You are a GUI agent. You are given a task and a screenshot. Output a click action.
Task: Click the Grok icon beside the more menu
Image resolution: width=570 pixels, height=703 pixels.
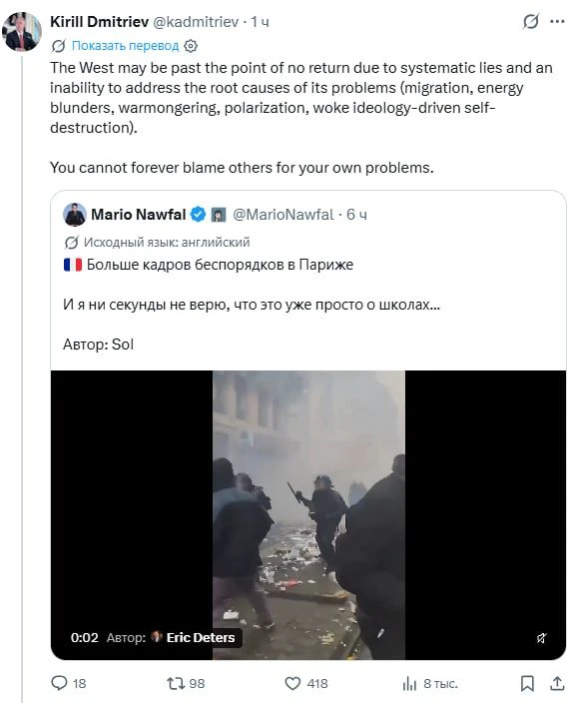click(x=530, y=21)
